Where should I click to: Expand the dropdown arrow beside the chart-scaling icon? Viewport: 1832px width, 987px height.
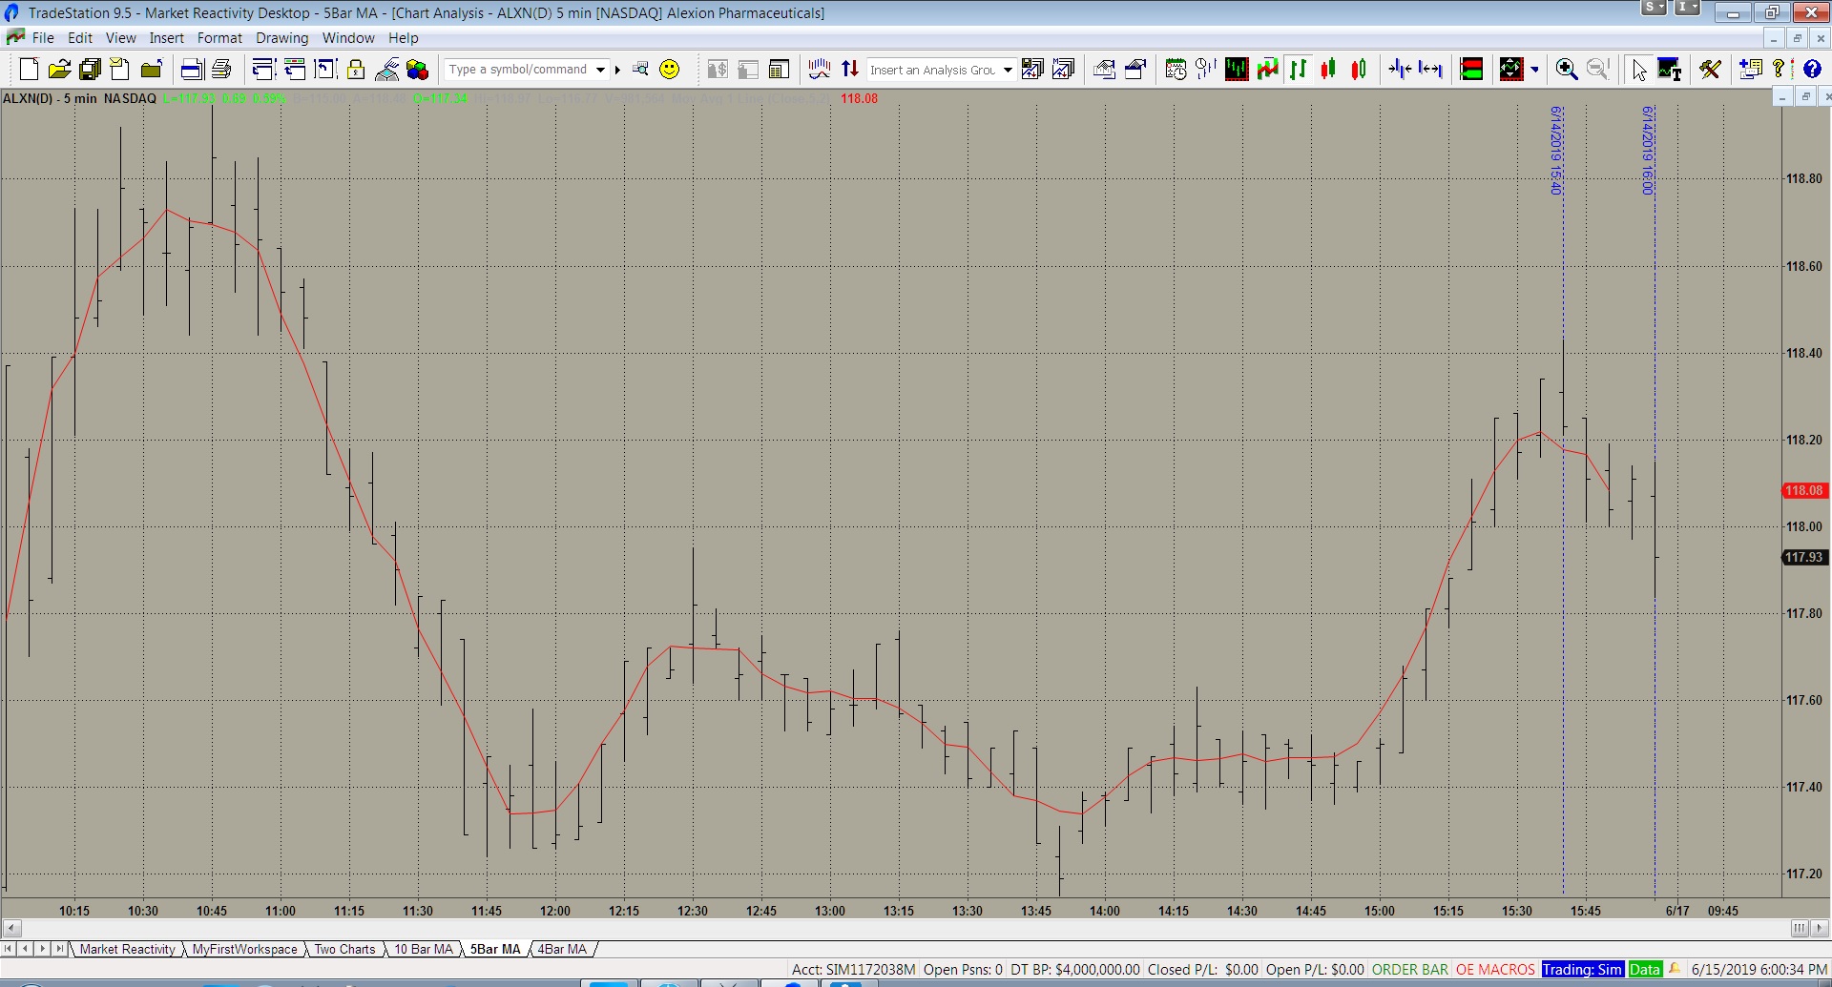1534,70
